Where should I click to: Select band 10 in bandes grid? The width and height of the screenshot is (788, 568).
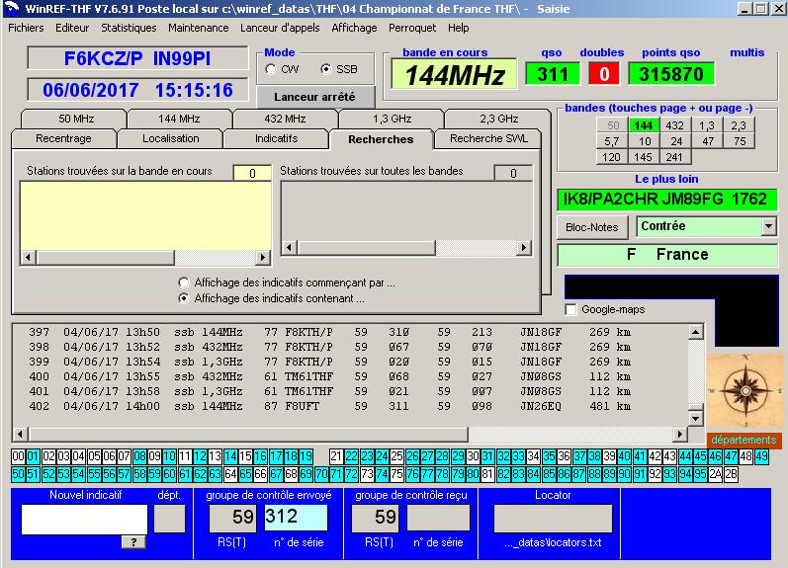645,141
